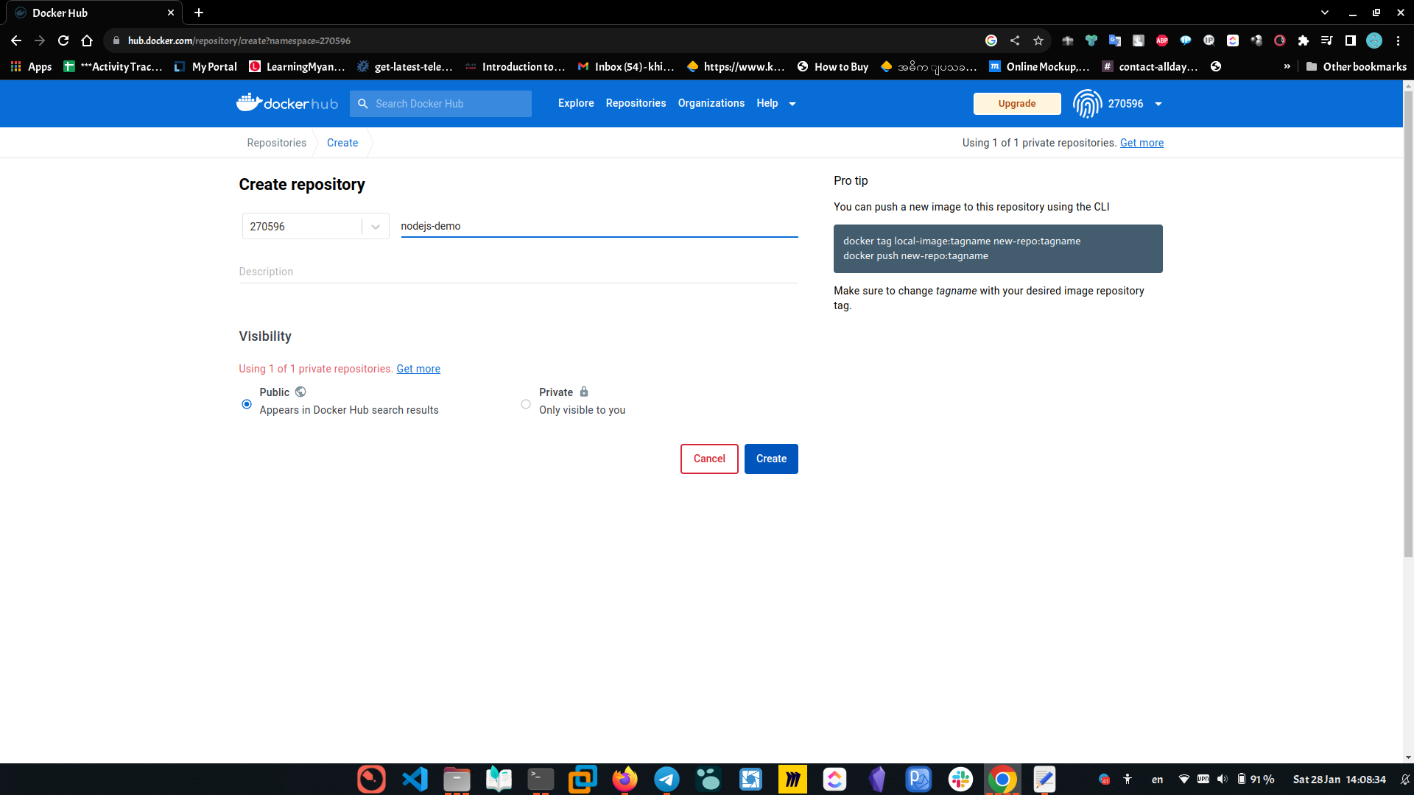Click the repository name field nodejs-demo
1414x795 pixels.
(599, 226)
